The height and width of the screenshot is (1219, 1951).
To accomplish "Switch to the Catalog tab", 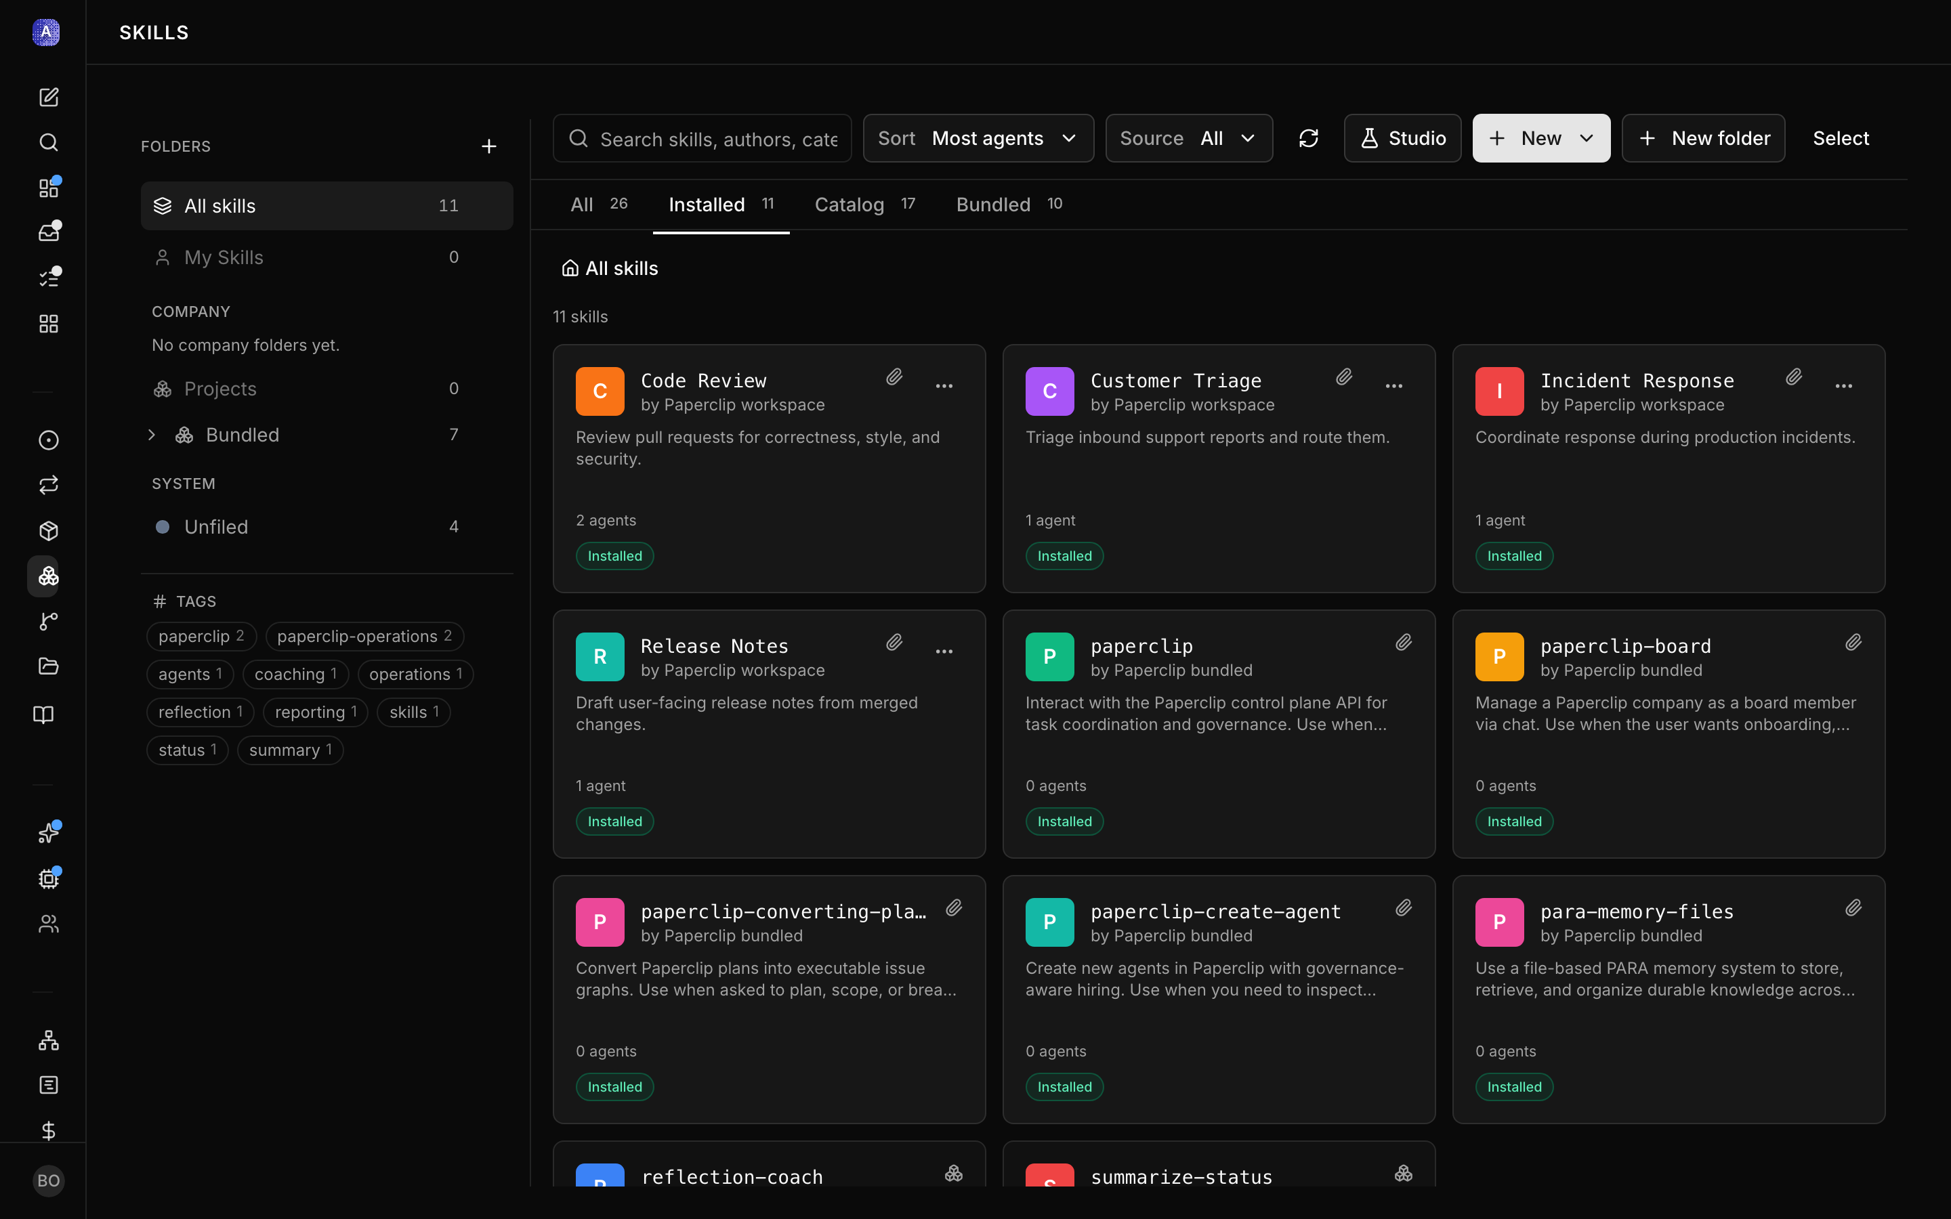I will (864, 205).
